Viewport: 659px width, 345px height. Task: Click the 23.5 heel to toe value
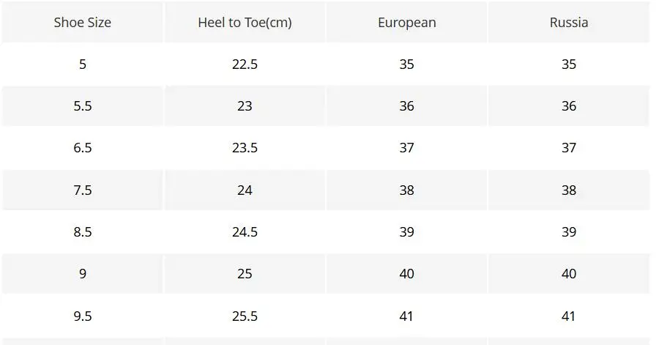pyautogui.click(x=245, y=148)
